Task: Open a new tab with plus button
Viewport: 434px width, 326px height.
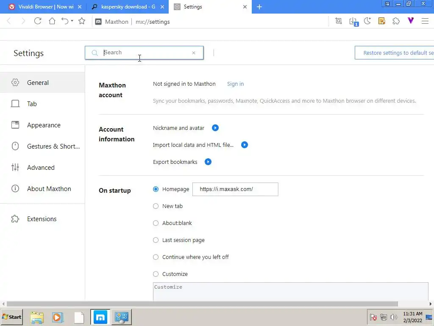Action: coord(259,7)
